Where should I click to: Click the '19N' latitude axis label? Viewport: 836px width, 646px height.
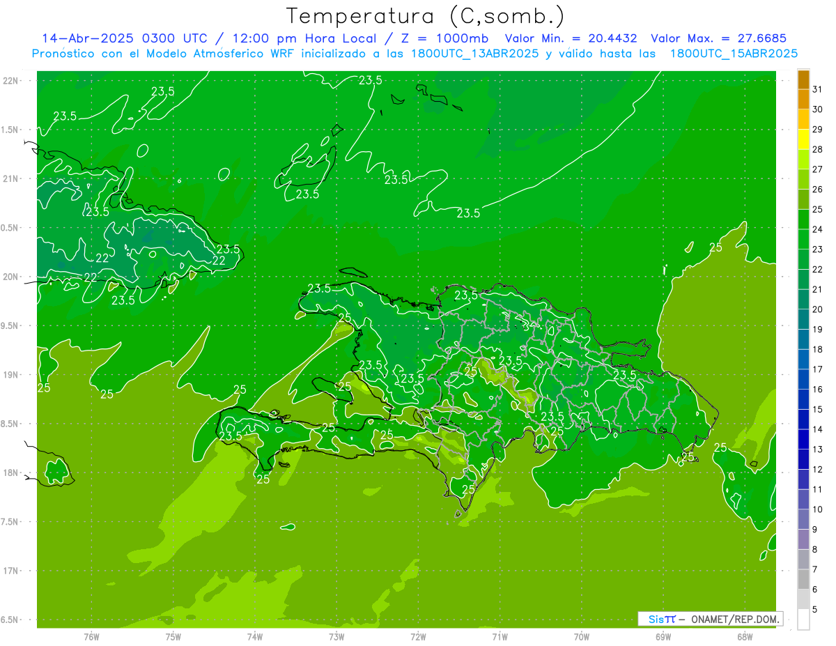coord(10,374)
